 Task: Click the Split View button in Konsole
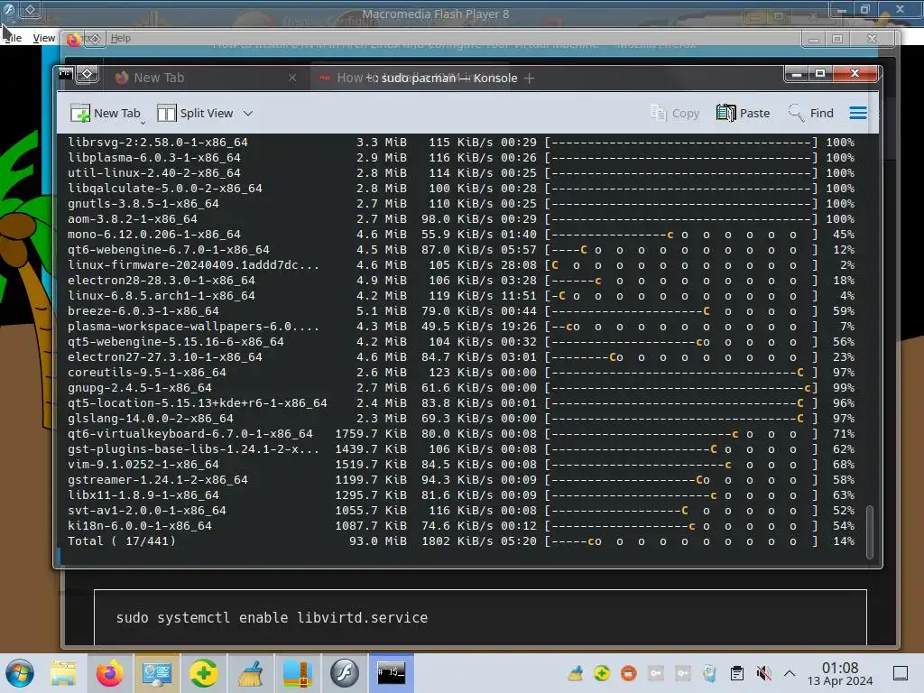coord(195,113)
